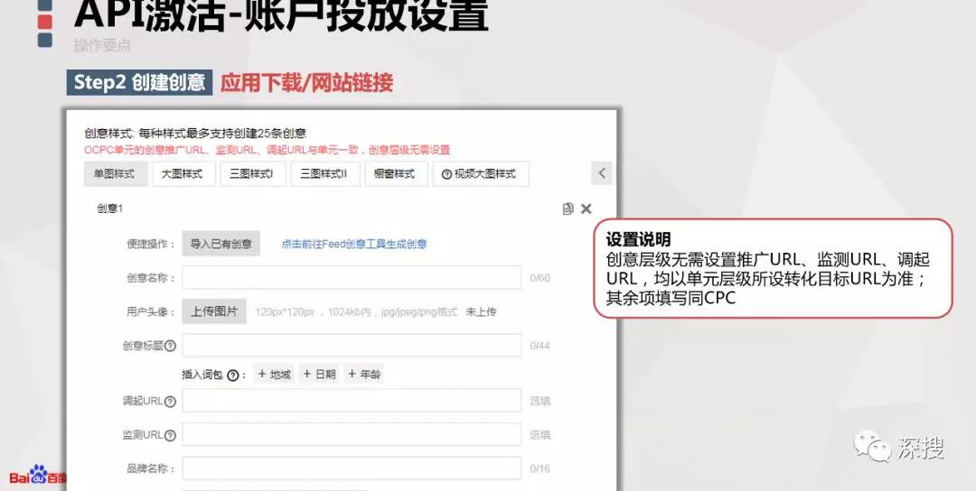Viewport: 976px width, 491px height.
Task: Click the help icon beside 调起URL
Action: click(170, 402)
